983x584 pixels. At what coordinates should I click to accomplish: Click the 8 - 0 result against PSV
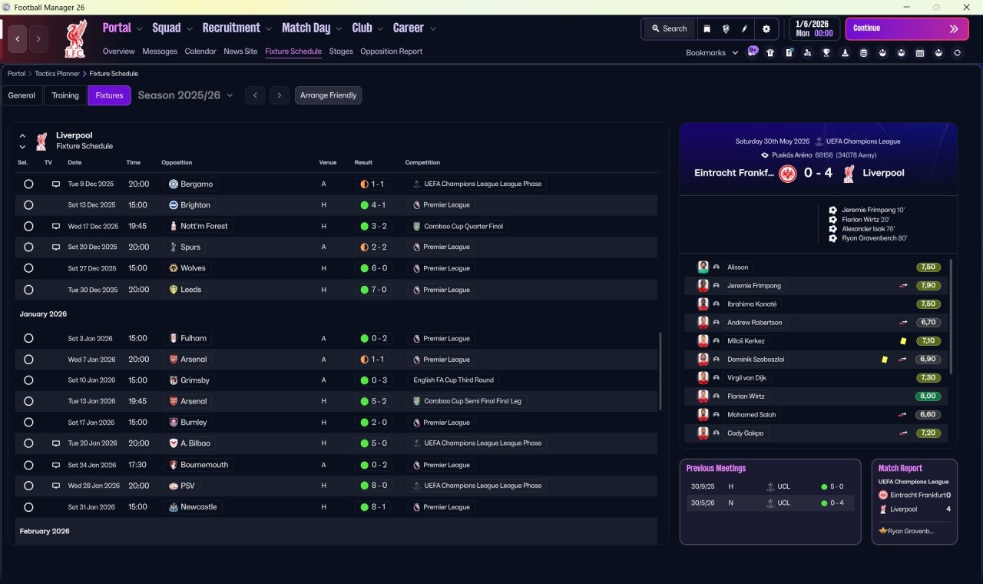pos(372,486)
